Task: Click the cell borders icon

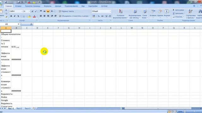Action: (24, 16)
